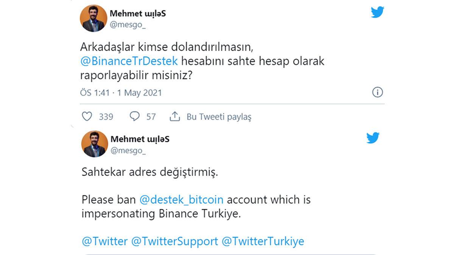Screen dimensions: 454x255
Task: Click the share arrow icon
Action: click(175, 117)
